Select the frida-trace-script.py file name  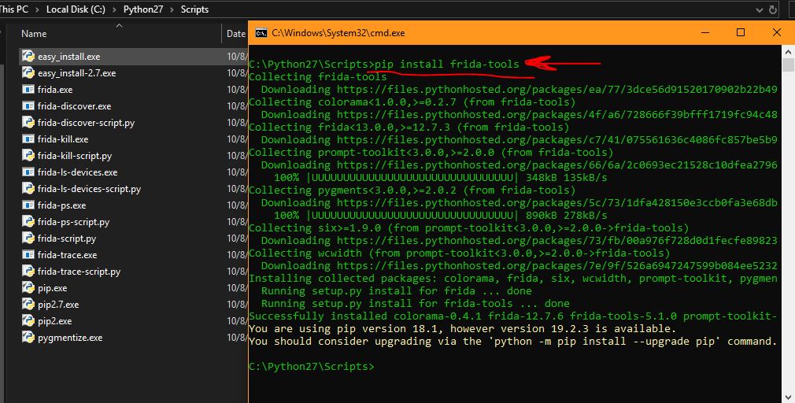pyautogui.click(x=79, y=272)
